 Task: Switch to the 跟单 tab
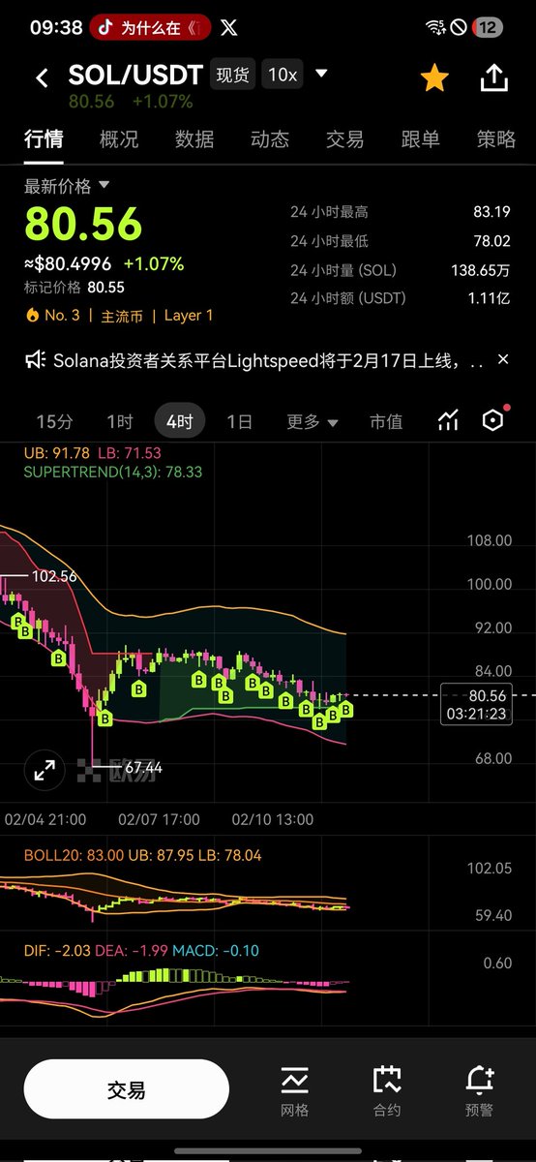click(x=421, y=138)
